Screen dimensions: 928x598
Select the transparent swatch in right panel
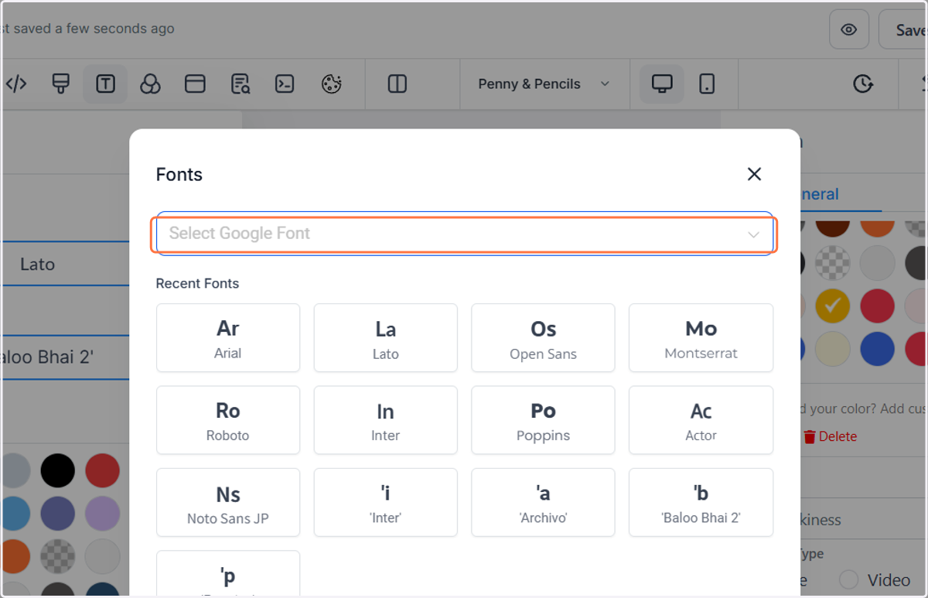coord(833,263)
